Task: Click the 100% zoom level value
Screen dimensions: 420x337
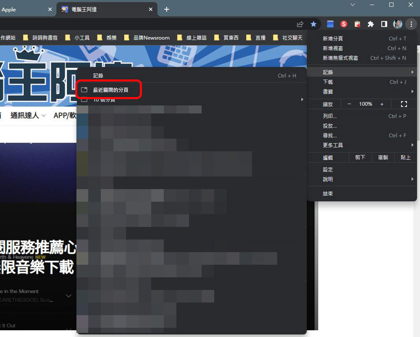Action: click(366, 104)
